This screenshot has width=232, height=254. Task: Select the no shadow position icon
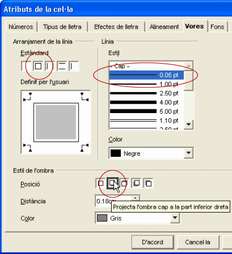[x=101, y=183]
